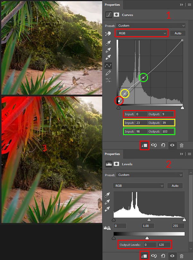
Task: Open the RGB channel dropdown in Levels
Action: (x=139, y=186)
